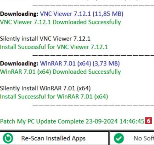
Task: Select 'Install Successful for VNC Viewer 7.12.1' line
Action: 54,47
